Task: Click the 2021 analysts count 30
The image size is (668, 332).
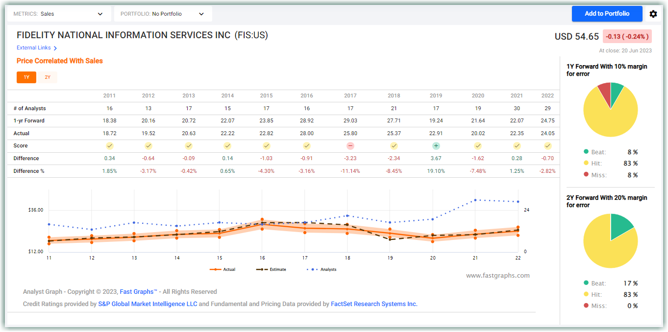Action: click(517, 108)
